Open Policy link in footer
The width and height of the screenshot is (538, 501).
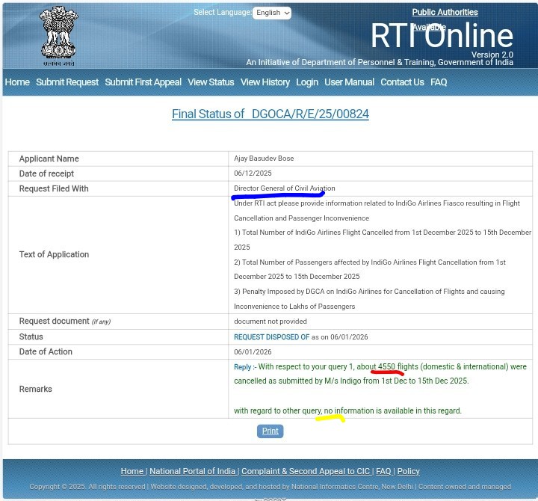click(x=408, y=472)
